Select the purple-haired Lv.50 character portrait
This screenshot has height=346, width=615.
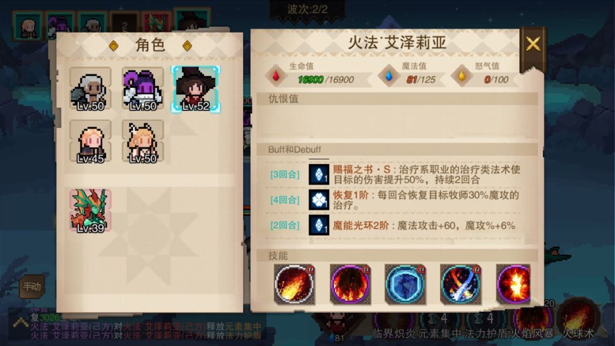(x=143, y=89)
